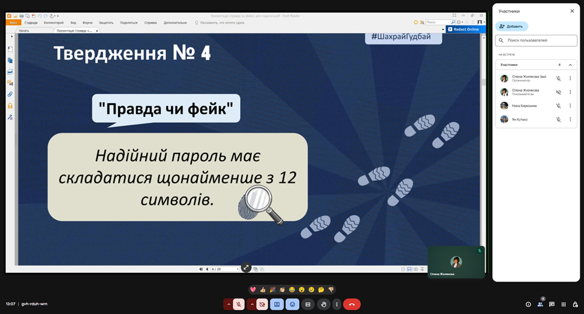Viewport: 584px width, 314px height.
Task: Toggle the camera on/off button
Action: point(262,304)
